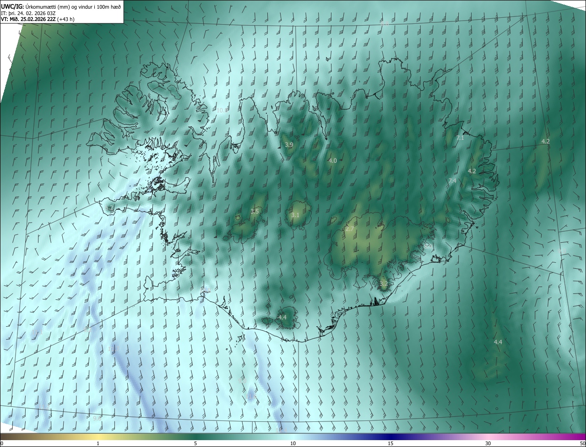
Task: Click the title "UWC/IG: Úrkomumætti (mm) og vindur í 100m hæð"
Action: (x=61, y=6)
